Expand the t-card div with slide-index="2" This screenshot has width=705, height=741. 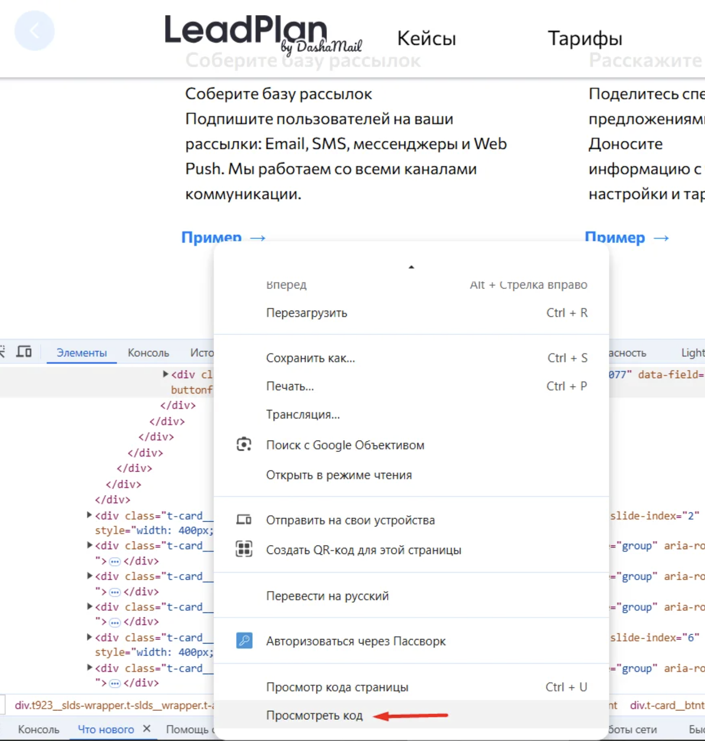(89, 515)
